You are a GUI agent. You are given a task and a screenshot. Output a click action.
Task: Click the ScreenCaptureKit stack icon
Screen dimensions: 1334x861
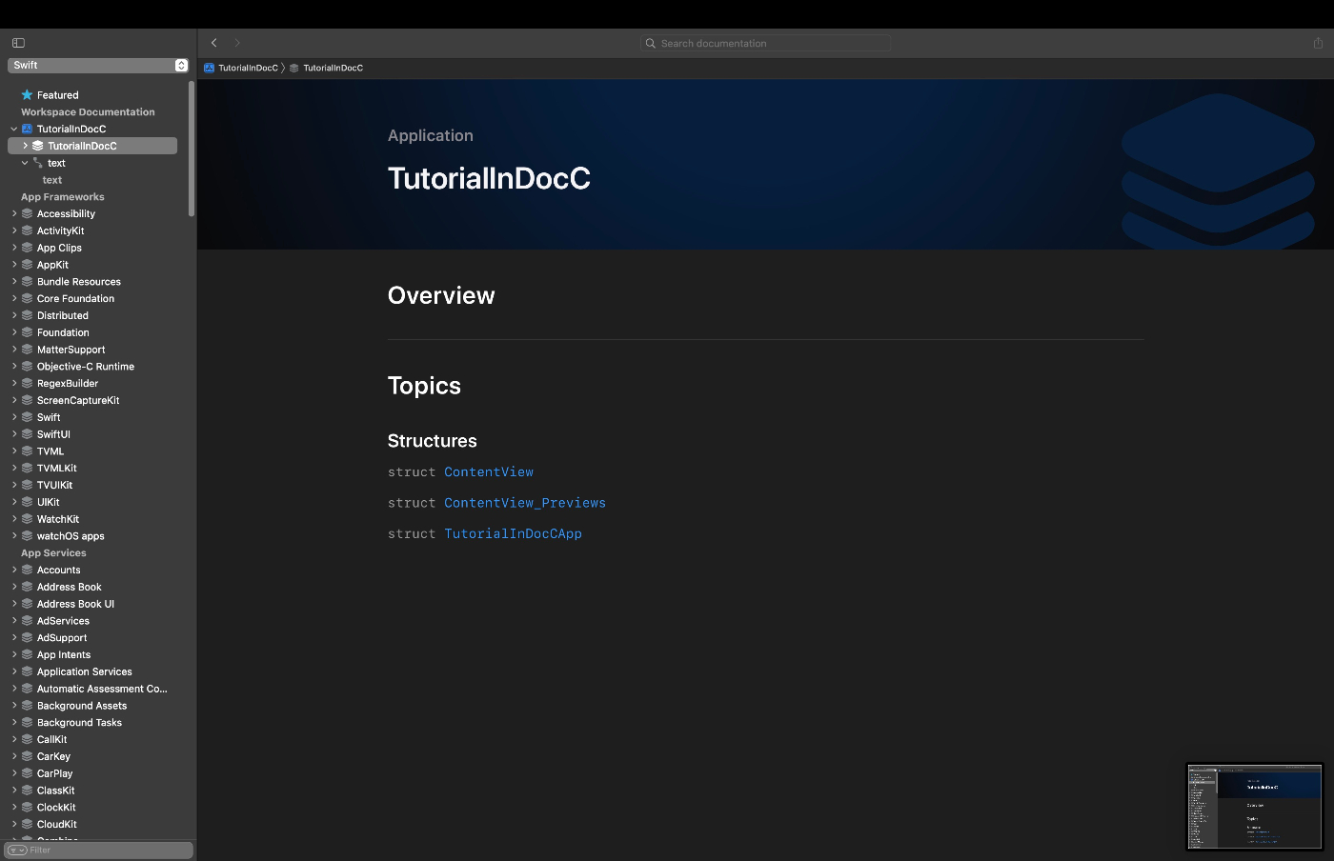coord(27,401)
